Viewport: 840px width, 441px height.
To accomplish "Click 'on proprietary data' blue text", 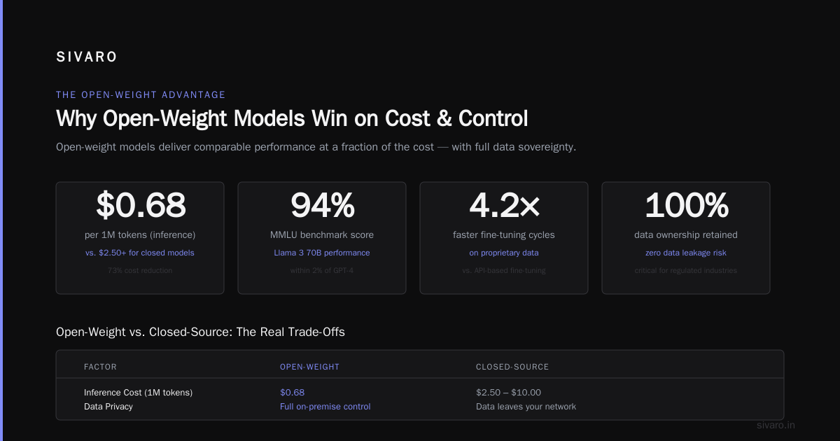I will (504, 253).
